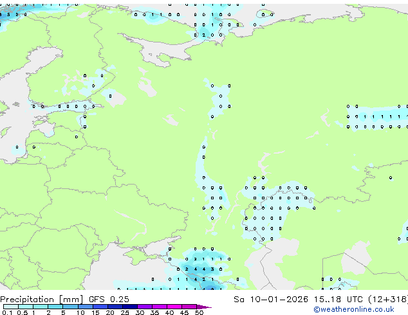
Task: Click the legend value '10'
Action: pos(80,312)
